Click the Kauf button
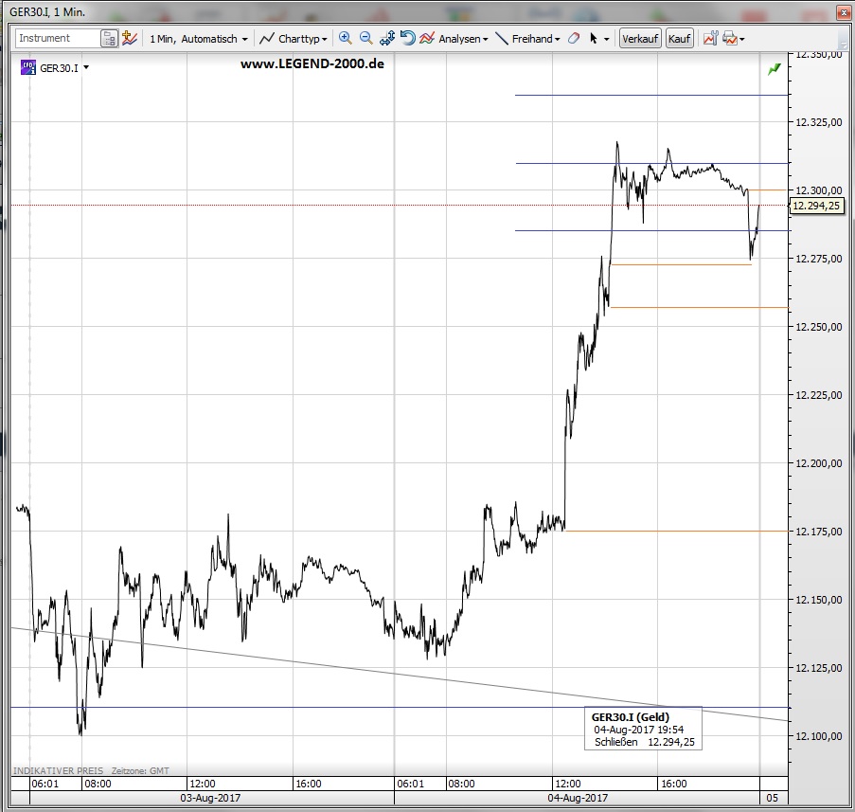The width and height of the screenshot is (855, 812). tap(680, 39)
